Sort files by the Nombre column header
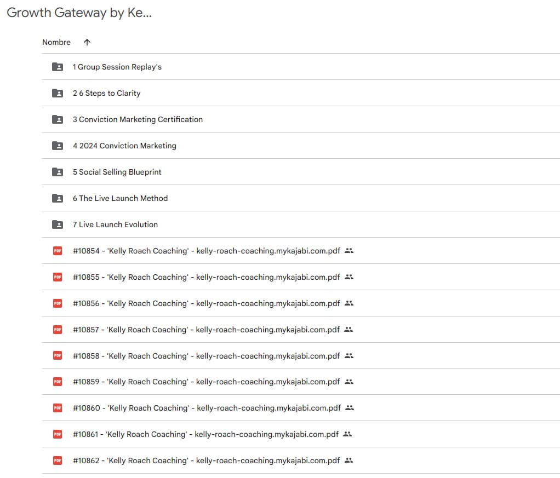Viewport: 560px width, 478px height. [x=56, y=42]
